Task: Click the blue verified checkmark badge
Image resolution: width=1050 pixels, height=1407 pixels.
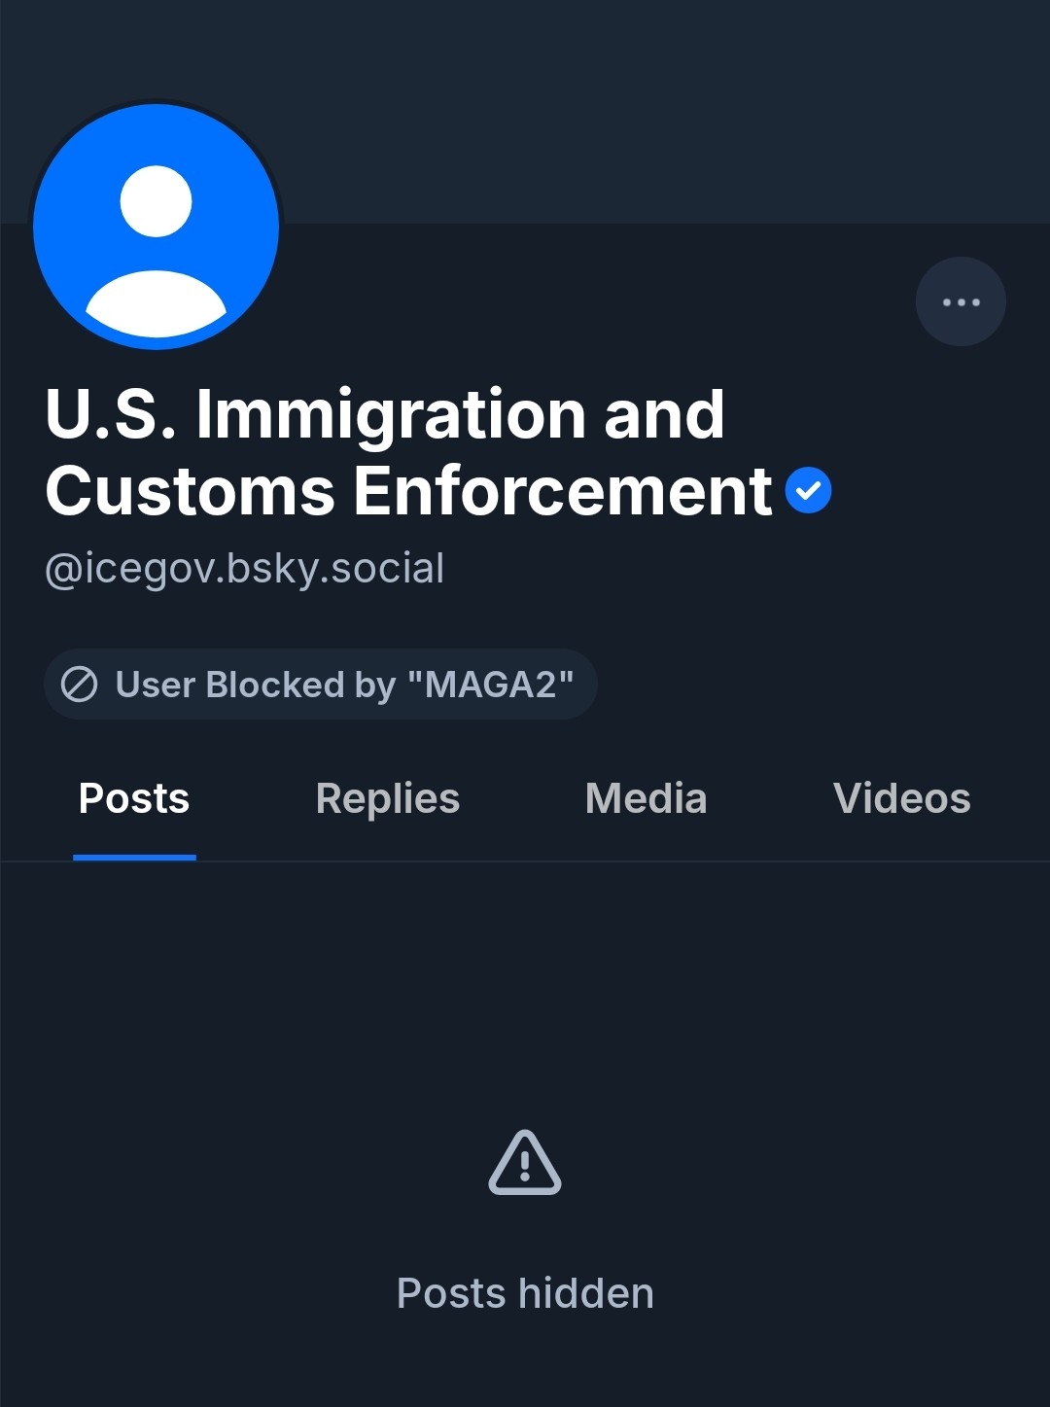Action: click(808, 490)
